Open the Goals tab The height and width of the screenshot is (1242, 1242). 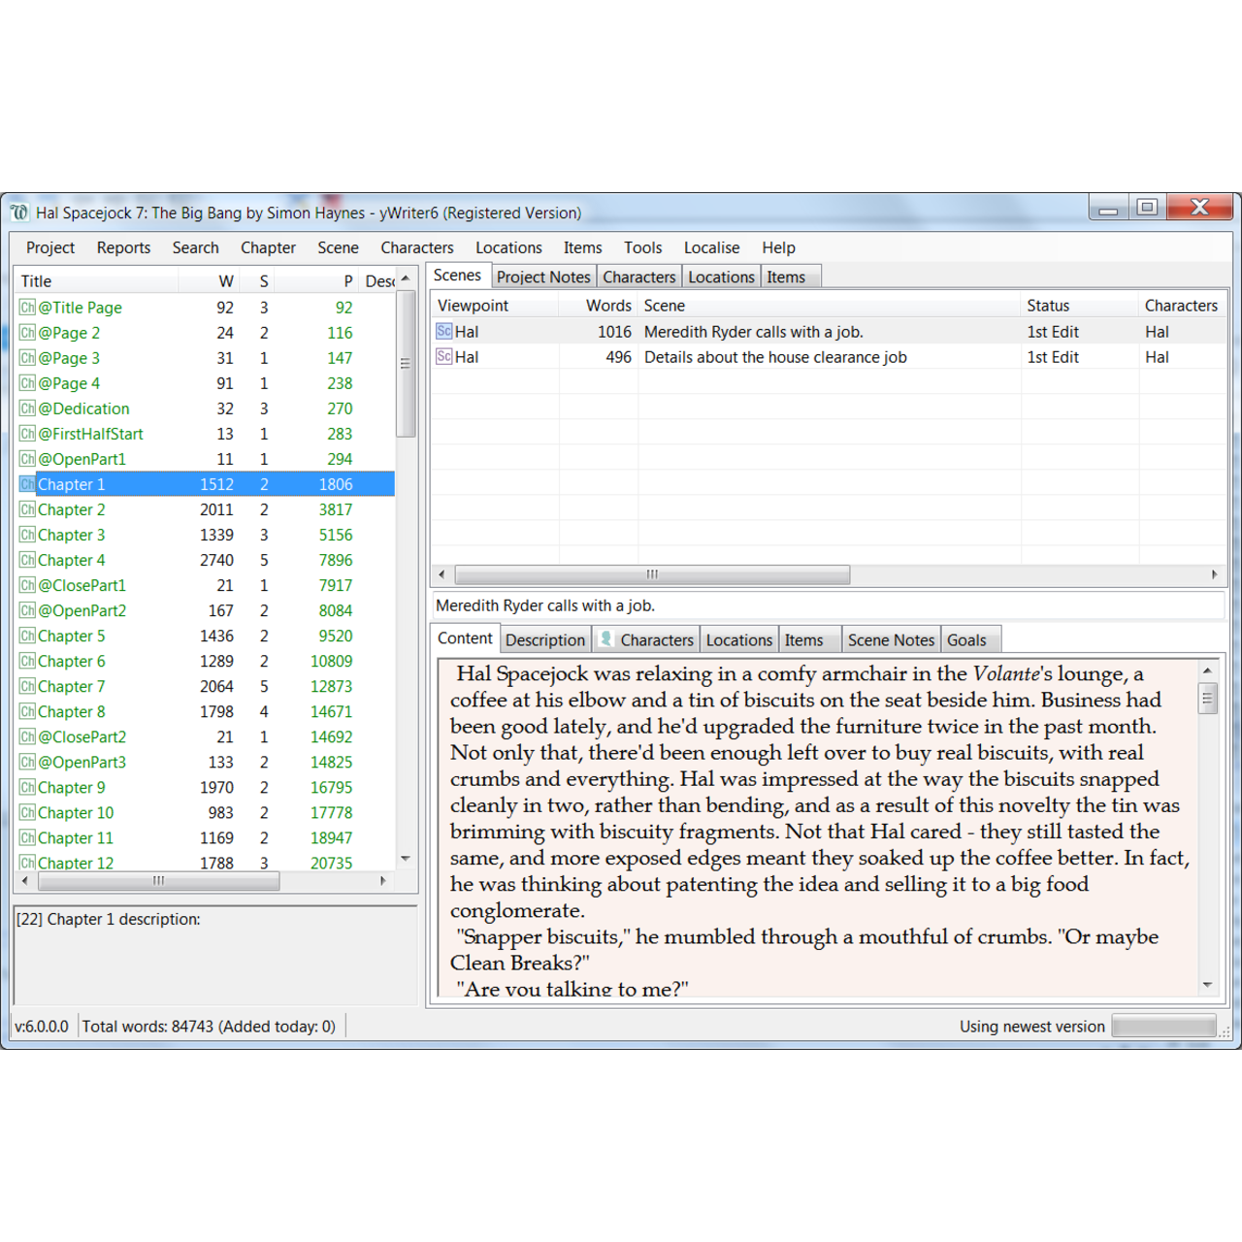[x=969, y=639]
